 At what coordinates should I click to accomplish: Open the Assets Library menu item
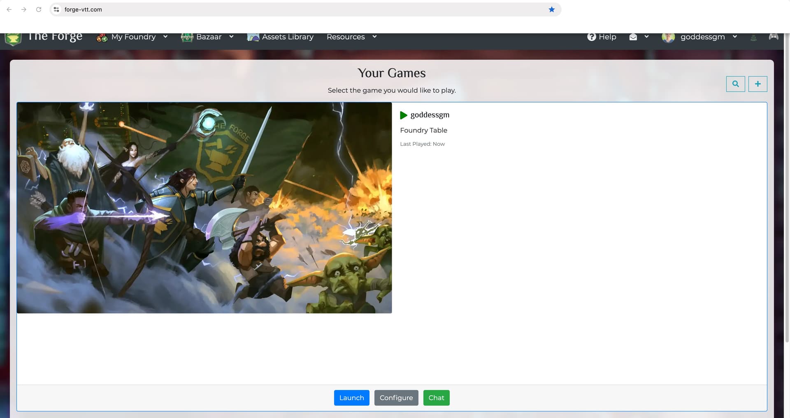pyautogui.click(x=280, y=37)
